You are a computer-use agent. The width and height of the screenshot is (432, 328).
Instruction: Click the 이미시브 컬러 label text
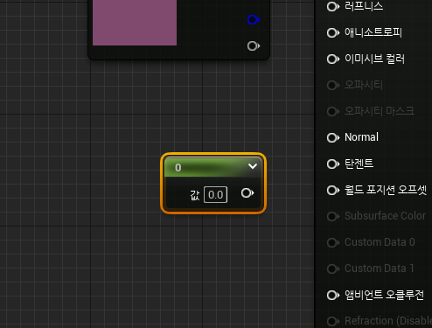(x=374, y=59)
